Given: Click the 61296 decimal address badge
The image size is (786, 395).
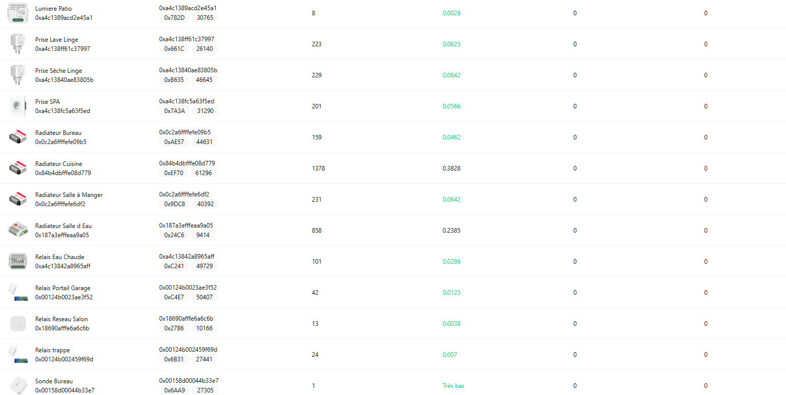Looking at the screenshot, I should [203, 173].
